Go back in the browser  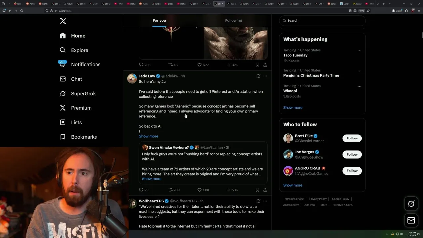[10, 11]
